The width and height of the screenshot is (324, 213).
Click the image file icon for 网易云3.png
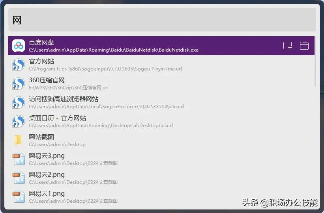point(19,159)
